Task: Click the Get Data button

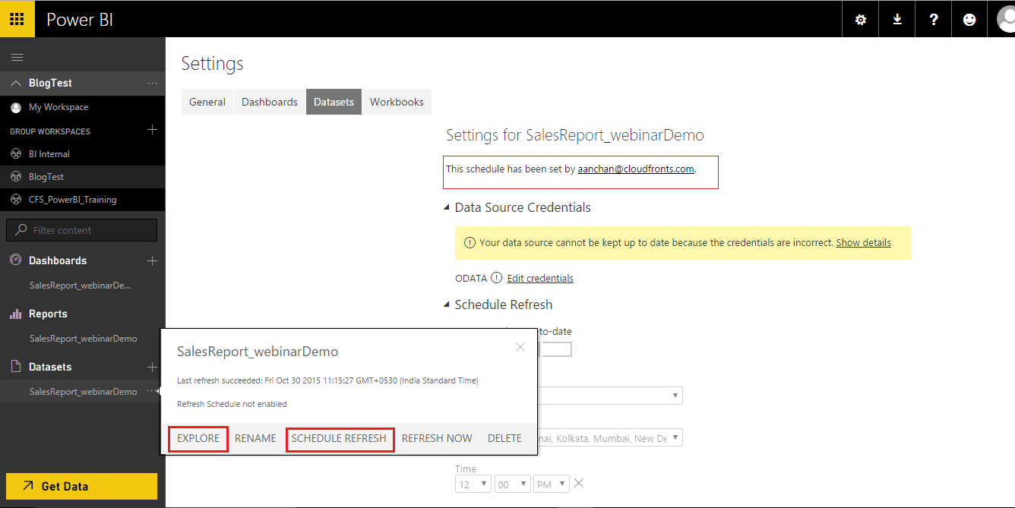Action: pos(81,486)
